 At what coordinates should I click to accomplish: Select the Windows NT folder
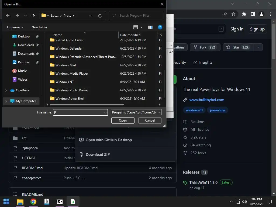(65, 82)
